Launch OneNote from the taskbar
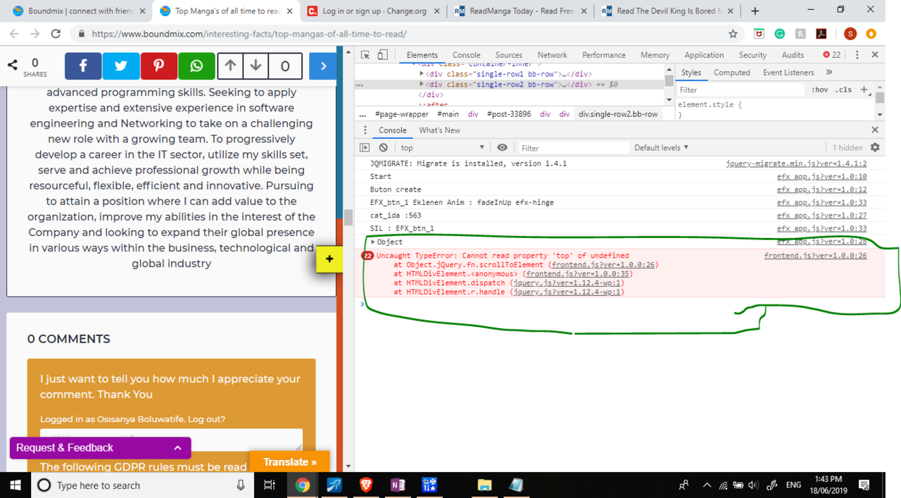The image size is (901, 498). 397,485
